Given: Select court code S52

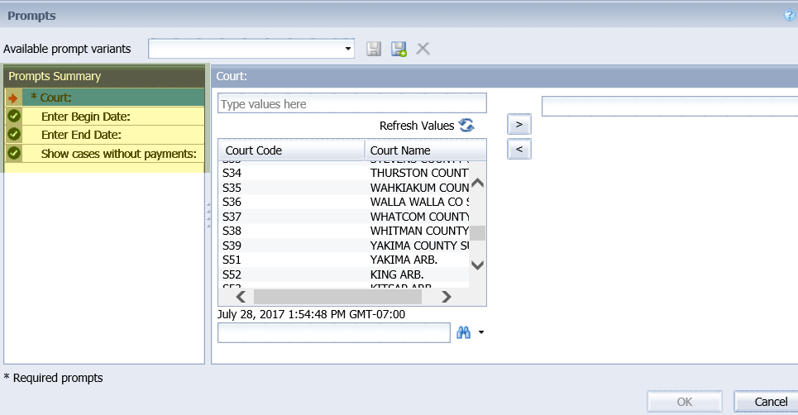Looking at the screenshot, I should 232,274.
